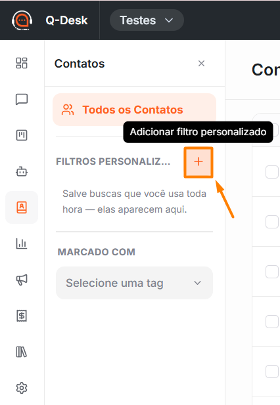Image resolution: width=280 pixels, height=405 pixels.
Task: Open the billing dollar receipt icon
Action: (x=22, y=316)
